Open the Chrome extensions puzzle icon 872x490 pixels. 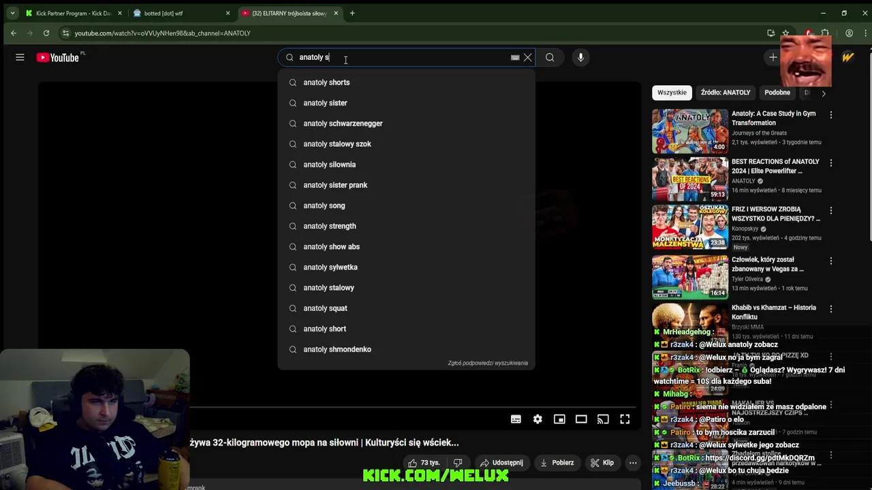(825, 33)
